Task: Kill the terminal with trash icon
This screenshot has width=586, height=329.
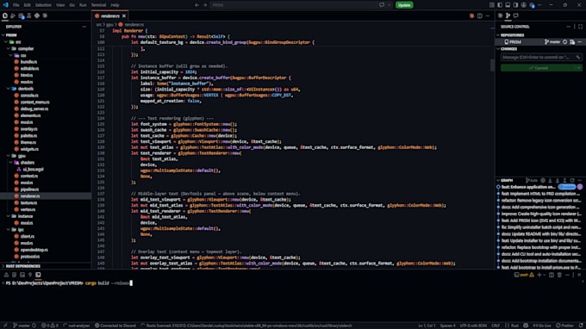Action: coord(559,275)
